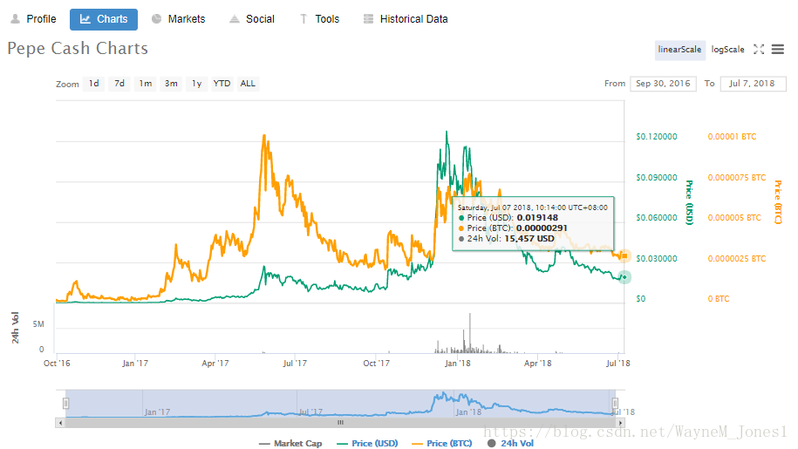
Task: Open the Markets tab
Action: pos(179,19)
